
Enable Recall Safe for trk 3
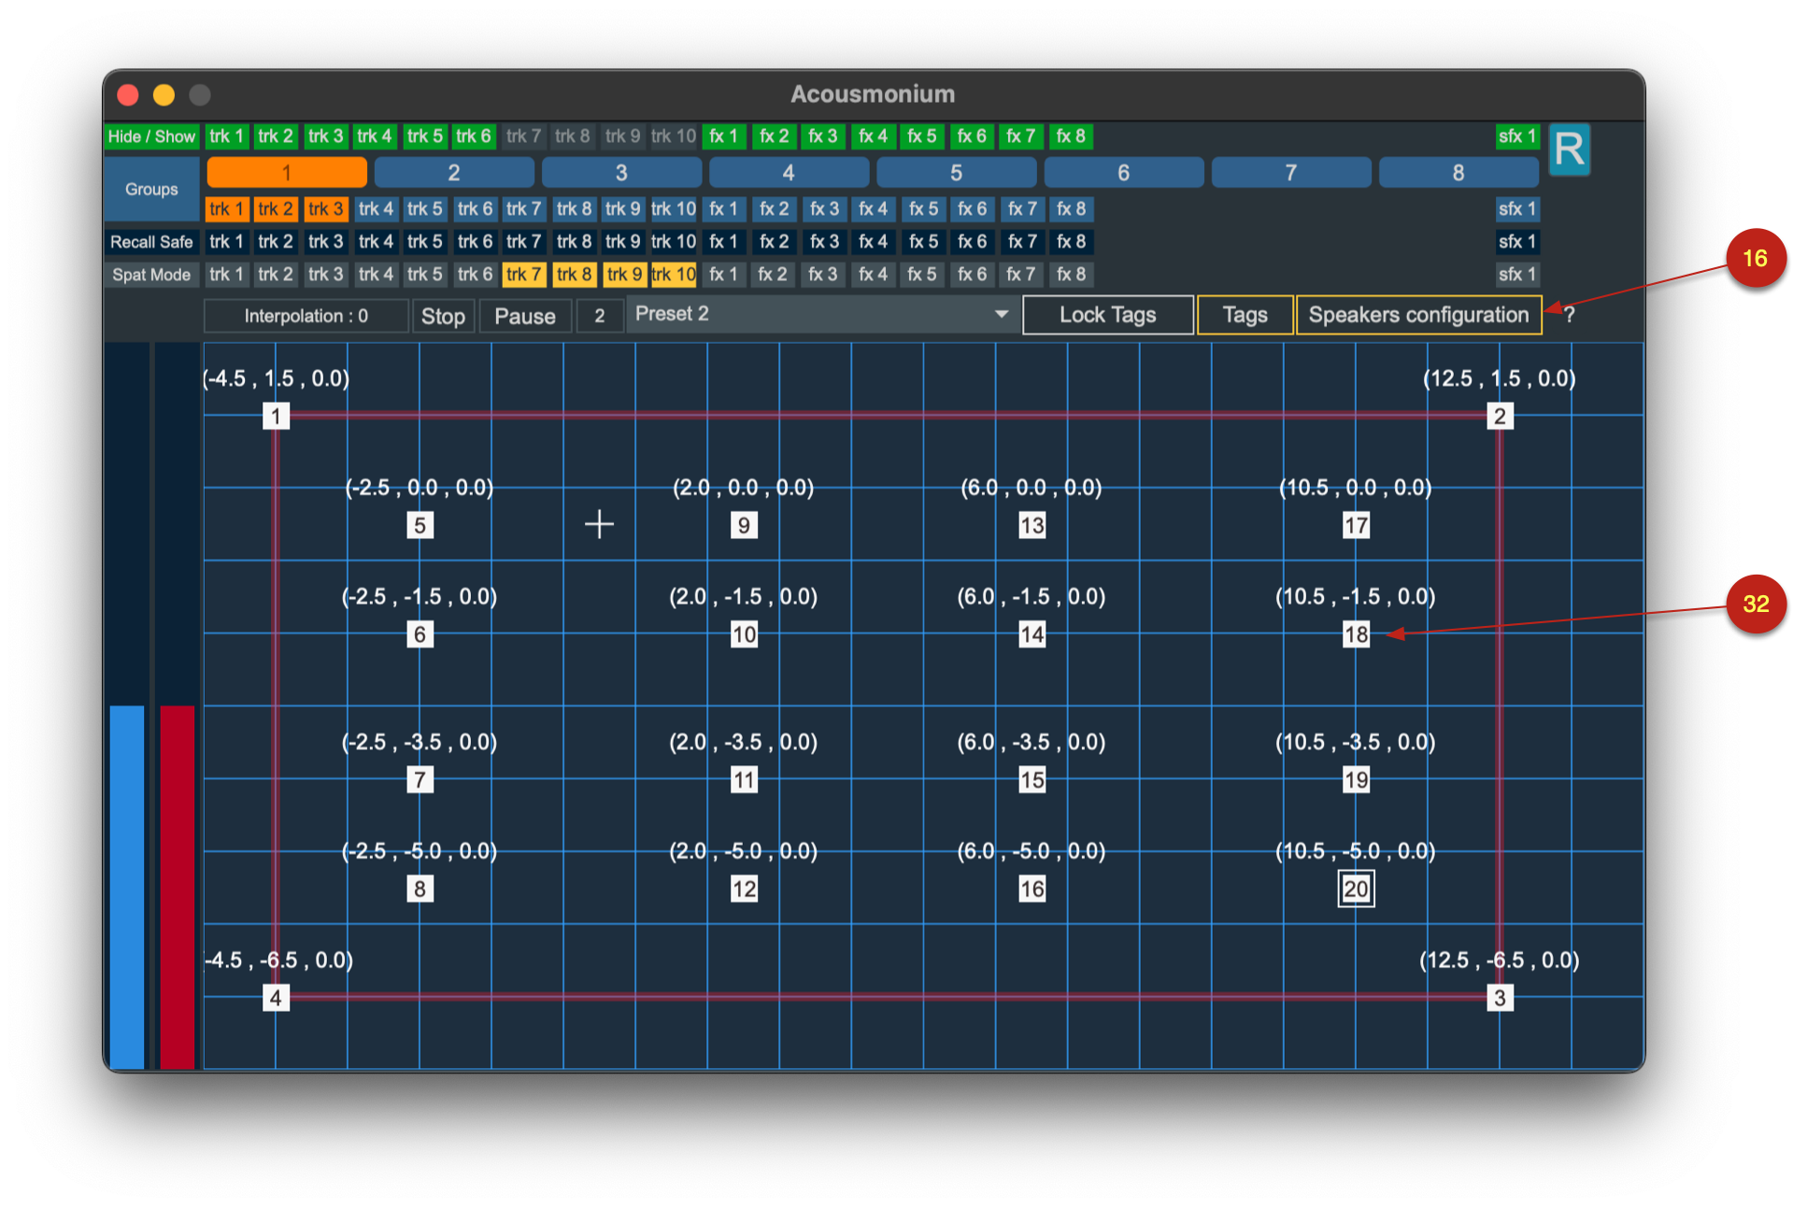[326, 242]
